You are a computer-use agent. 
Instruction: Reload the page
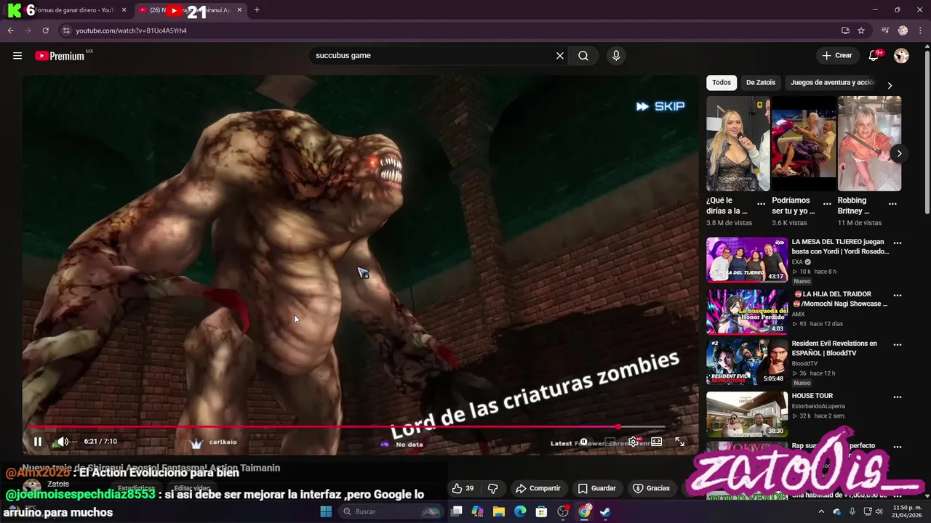click(x=45, y=31)
